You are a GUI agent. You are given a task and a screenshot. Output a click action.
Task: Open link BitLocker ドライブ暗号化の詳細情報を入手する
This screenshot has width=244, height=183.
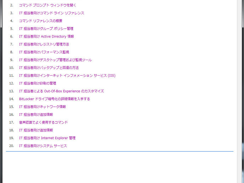coord(54,99)
